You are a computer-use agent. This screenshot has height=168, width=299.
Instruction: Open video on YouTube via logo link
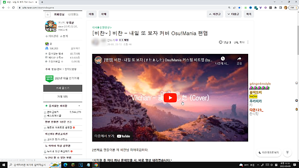click(x=124, y=136)
